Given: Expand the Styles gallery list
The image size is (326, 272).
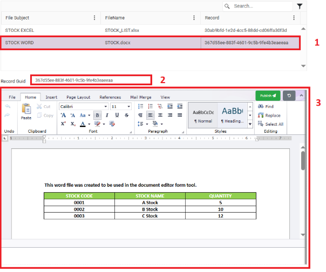Looking at the screenshot, I should [250, 124].
